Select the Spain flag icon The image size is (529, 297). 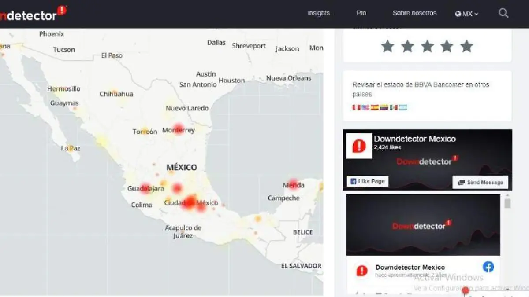point(375,107)
